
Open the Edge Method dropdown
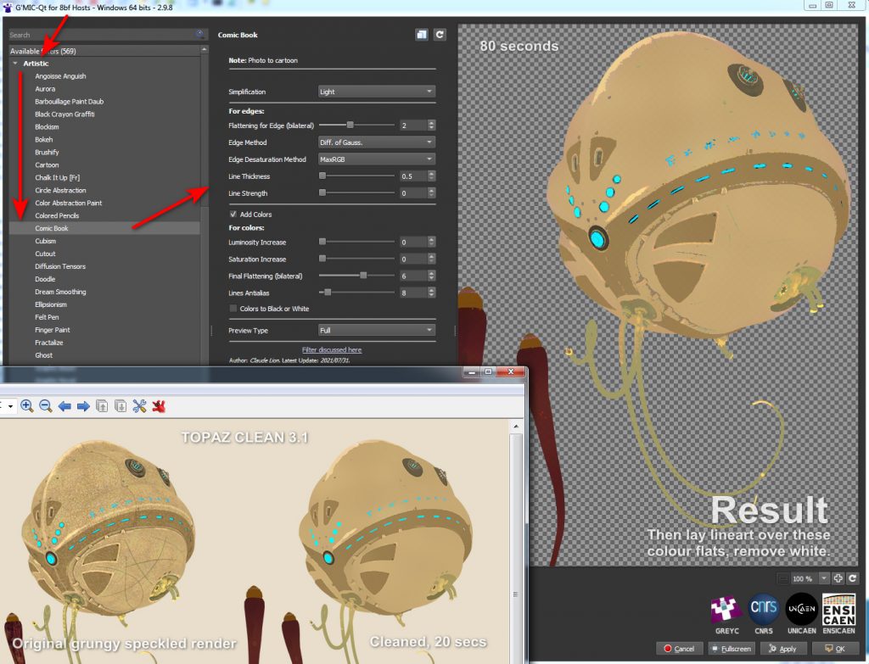click(x=376, y=142)
